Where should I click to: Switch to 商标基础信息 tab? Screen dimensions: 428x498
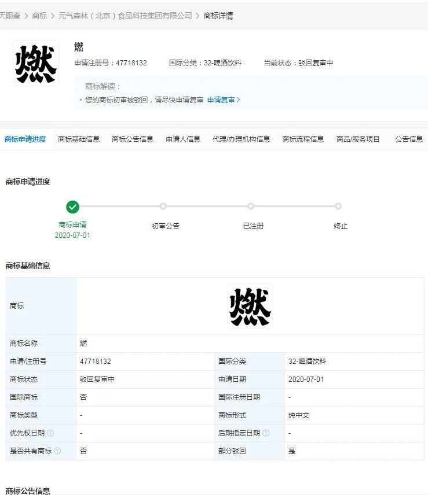pos(79,139)
